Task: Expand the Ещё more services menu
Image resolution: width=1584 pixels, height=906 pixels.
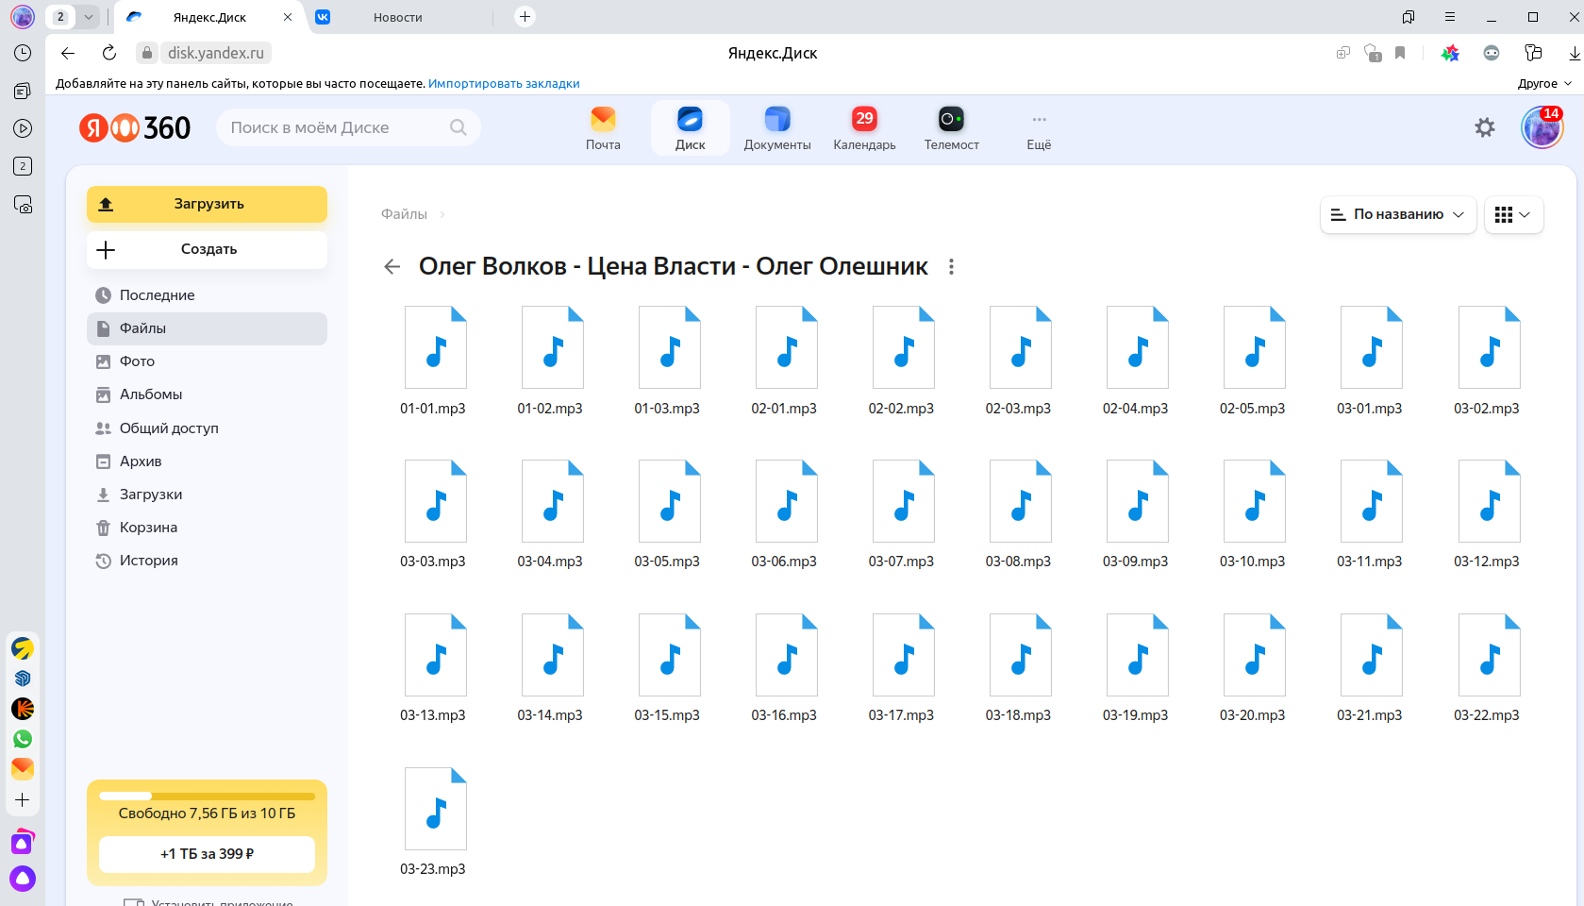Action: (x=1039, y=128)
